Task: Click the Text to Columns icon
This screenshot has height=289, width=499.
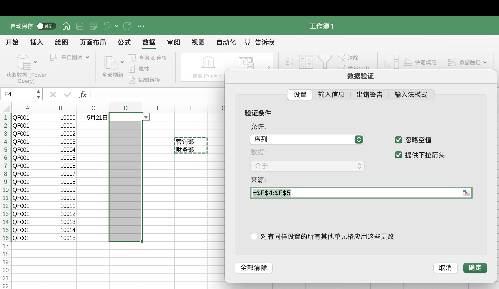Action: tap(391, 62)
